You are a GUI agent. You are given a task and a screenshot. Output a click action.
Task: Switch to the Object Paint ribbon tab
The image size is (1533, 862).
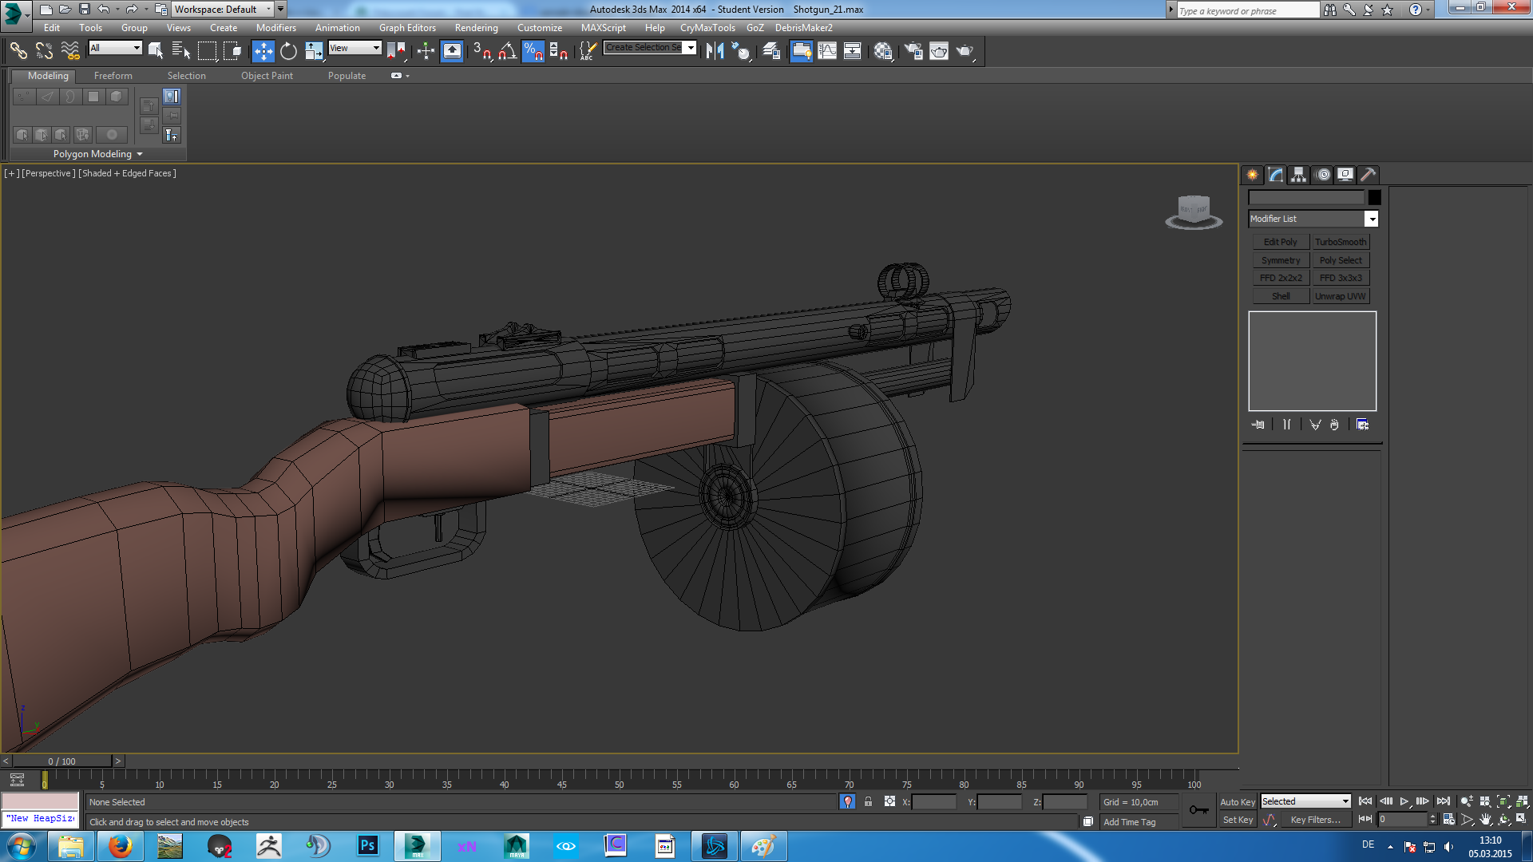[267, 76]
